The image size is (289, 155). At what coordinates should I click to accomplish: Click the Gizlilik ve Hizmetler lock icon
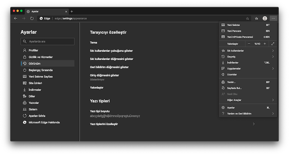click(25, 57)
